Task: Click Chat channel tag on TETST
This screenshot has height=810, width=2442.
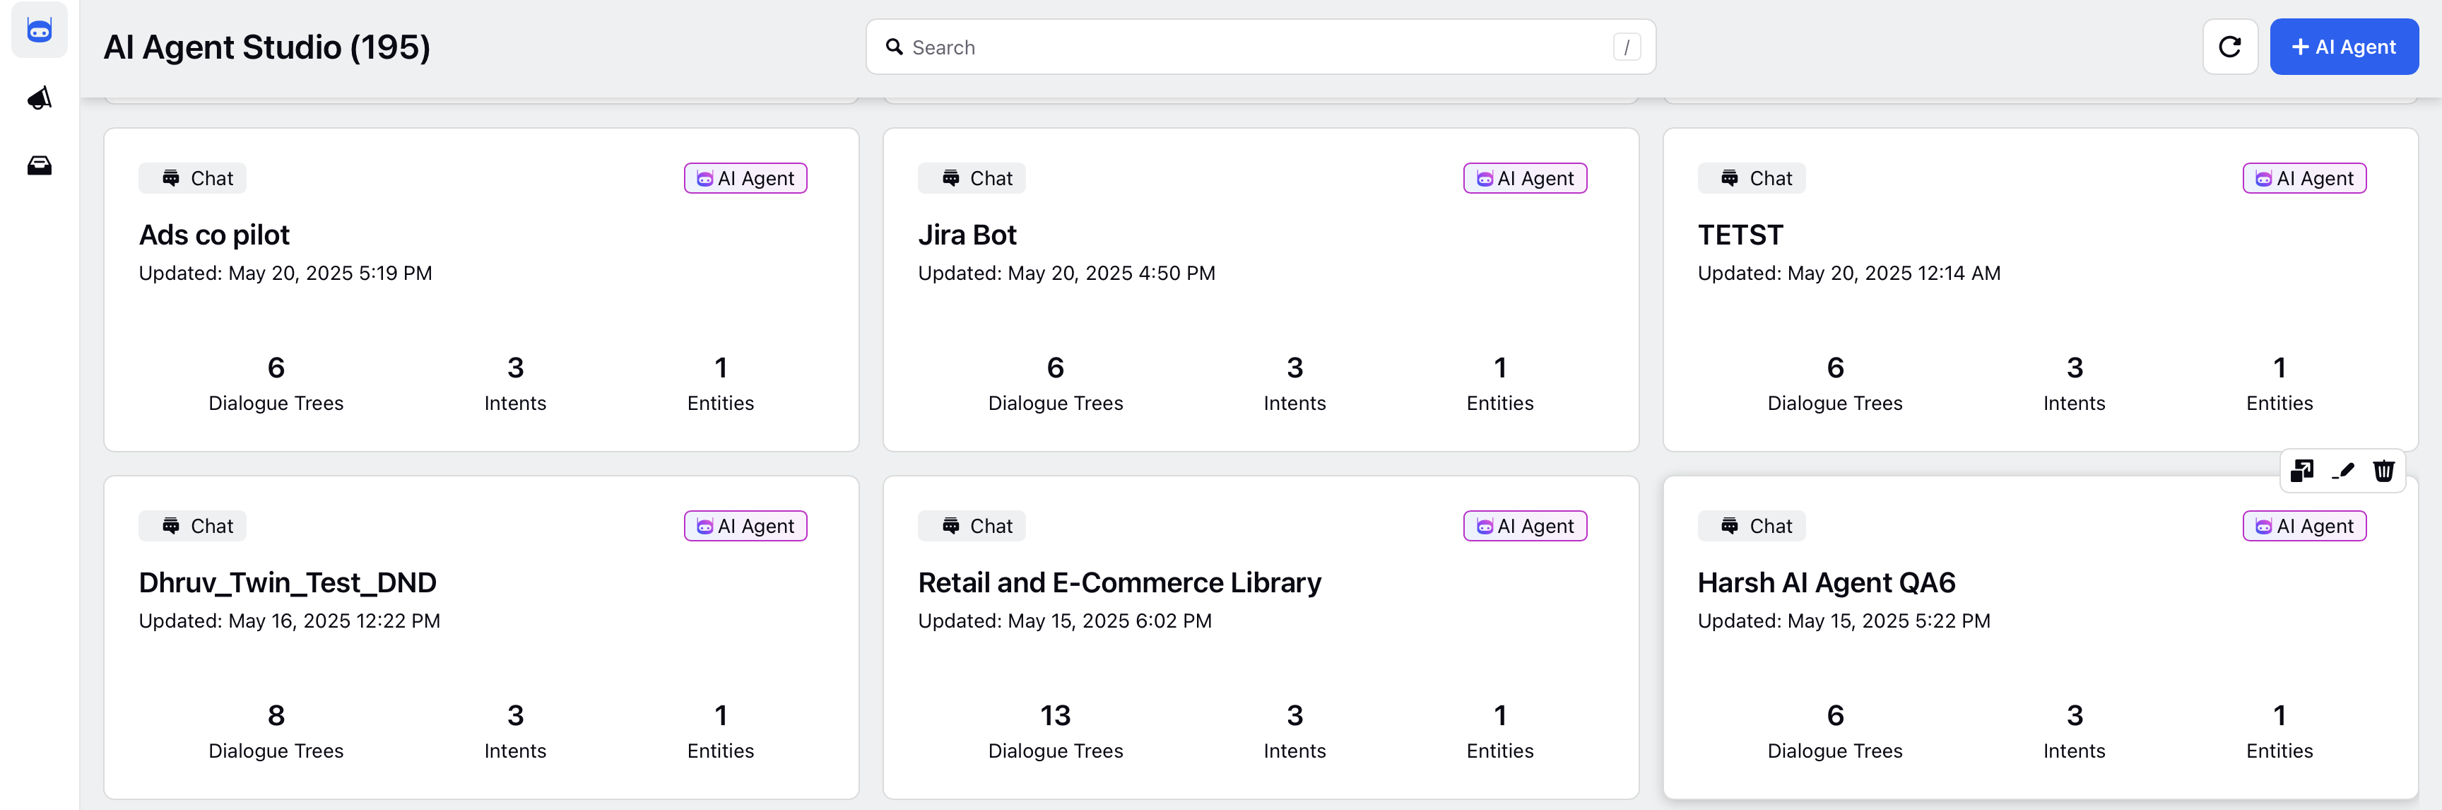Action: [1751, 178]
